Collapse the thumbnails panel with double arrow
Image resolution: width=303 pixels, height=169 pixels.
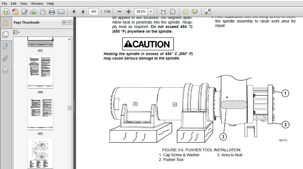click(x=64, y=22)
